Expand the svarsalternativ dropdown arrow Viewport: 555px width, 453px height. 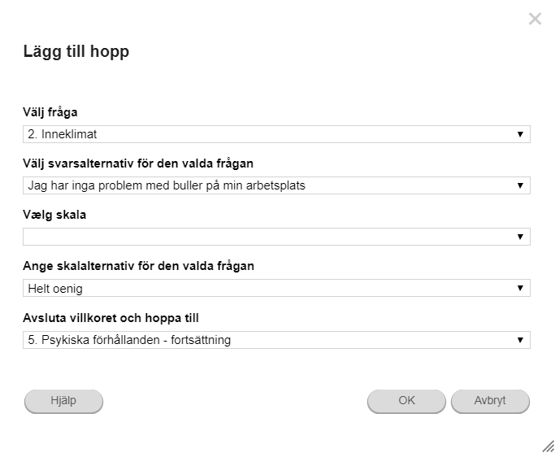[x=520, y=185]
